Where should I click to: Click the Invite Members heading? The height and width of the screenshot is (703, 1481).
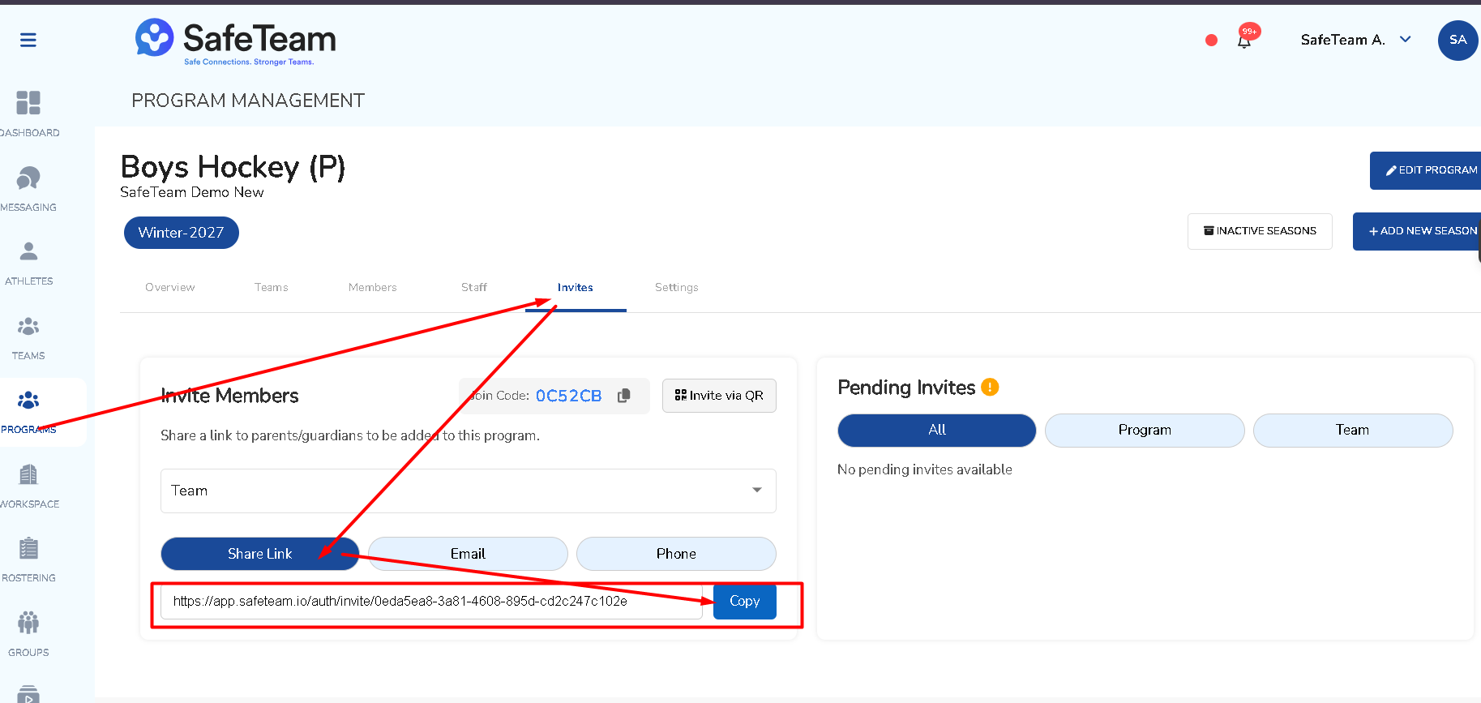[229, 396]
